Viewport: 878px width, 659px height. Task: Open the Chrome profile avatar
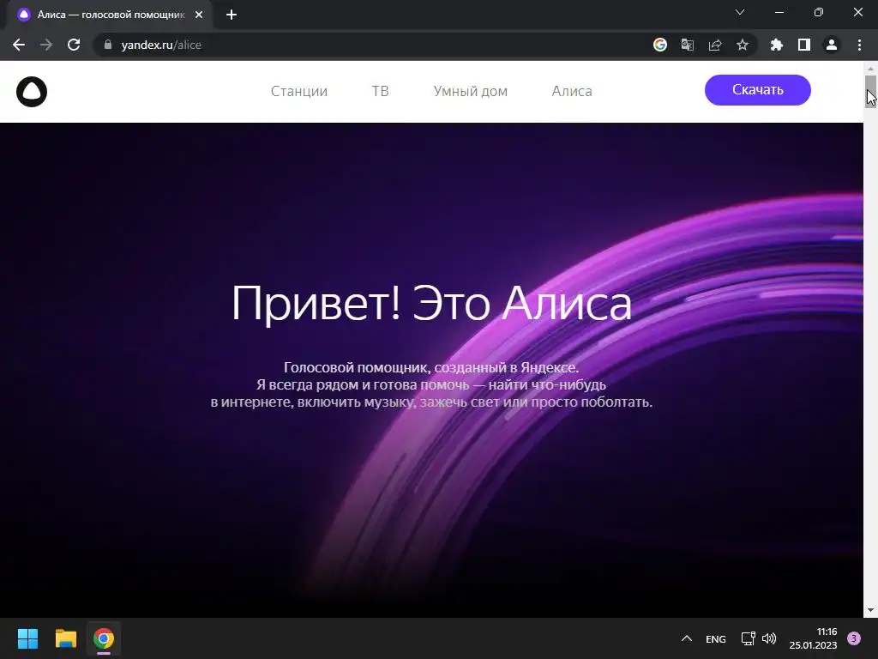[832, 45]
